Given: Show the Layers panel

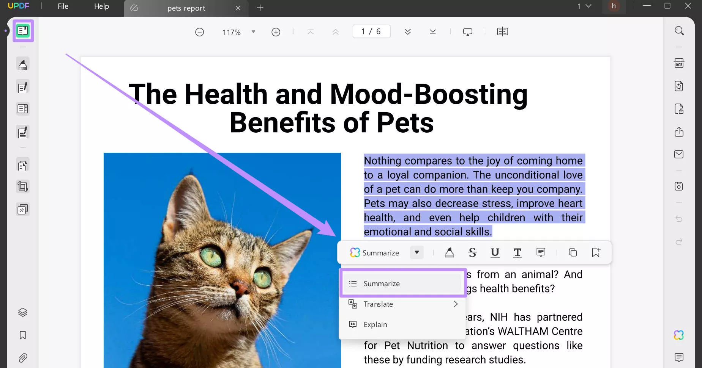Looking at the screenshot, I should (x=23, y=312).
